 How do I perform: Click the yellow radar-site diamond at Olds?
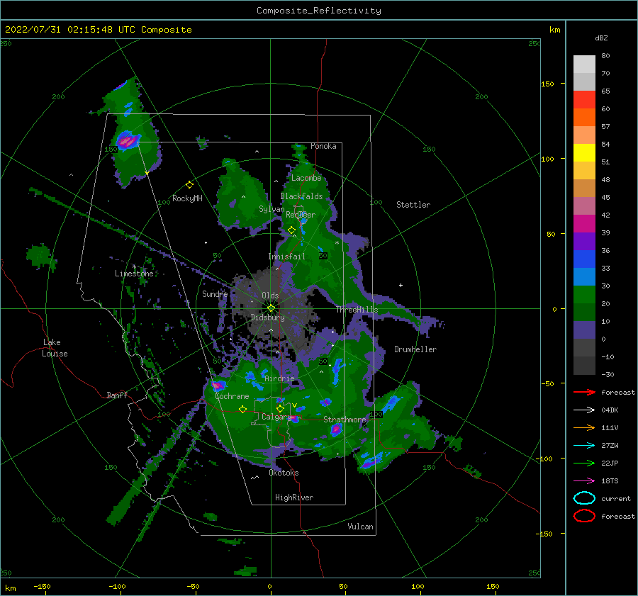pyautogui.click(x=271, y=308)
